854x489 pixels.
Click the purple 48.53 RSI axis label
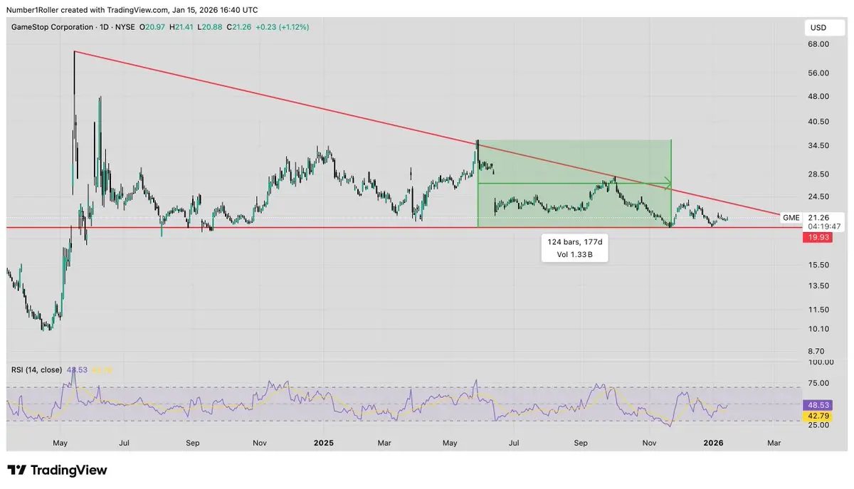coord(817,404)
